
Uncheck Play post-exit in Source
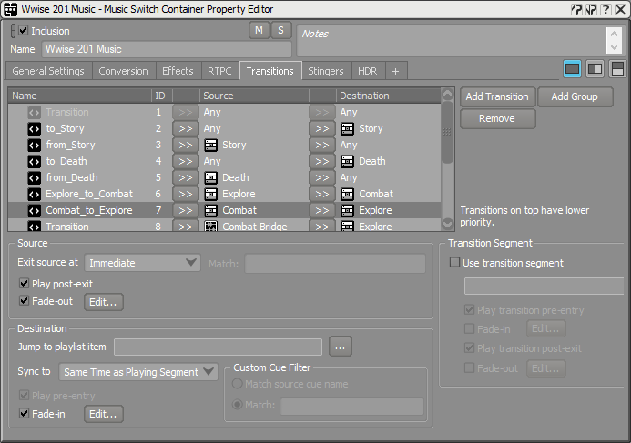coord(25,284)
